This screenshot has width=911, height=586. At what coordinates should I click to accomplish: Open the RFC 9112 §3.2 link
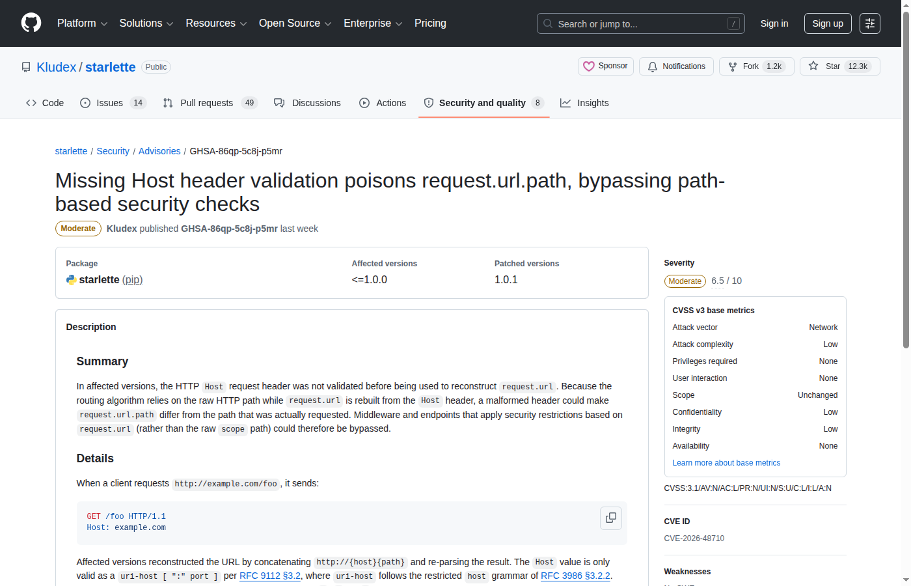[x=270, y=576]
